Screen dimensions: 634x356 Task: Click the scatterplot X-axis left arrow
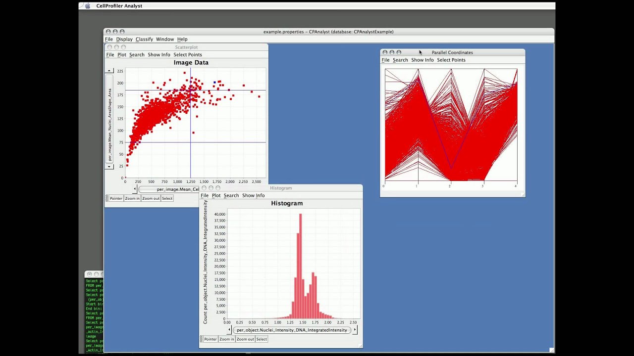(135, 189)
